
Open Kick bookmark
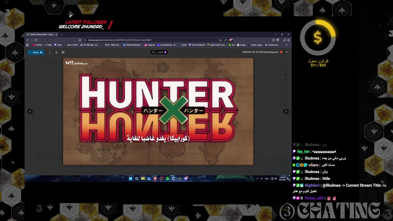click(232, 45)
